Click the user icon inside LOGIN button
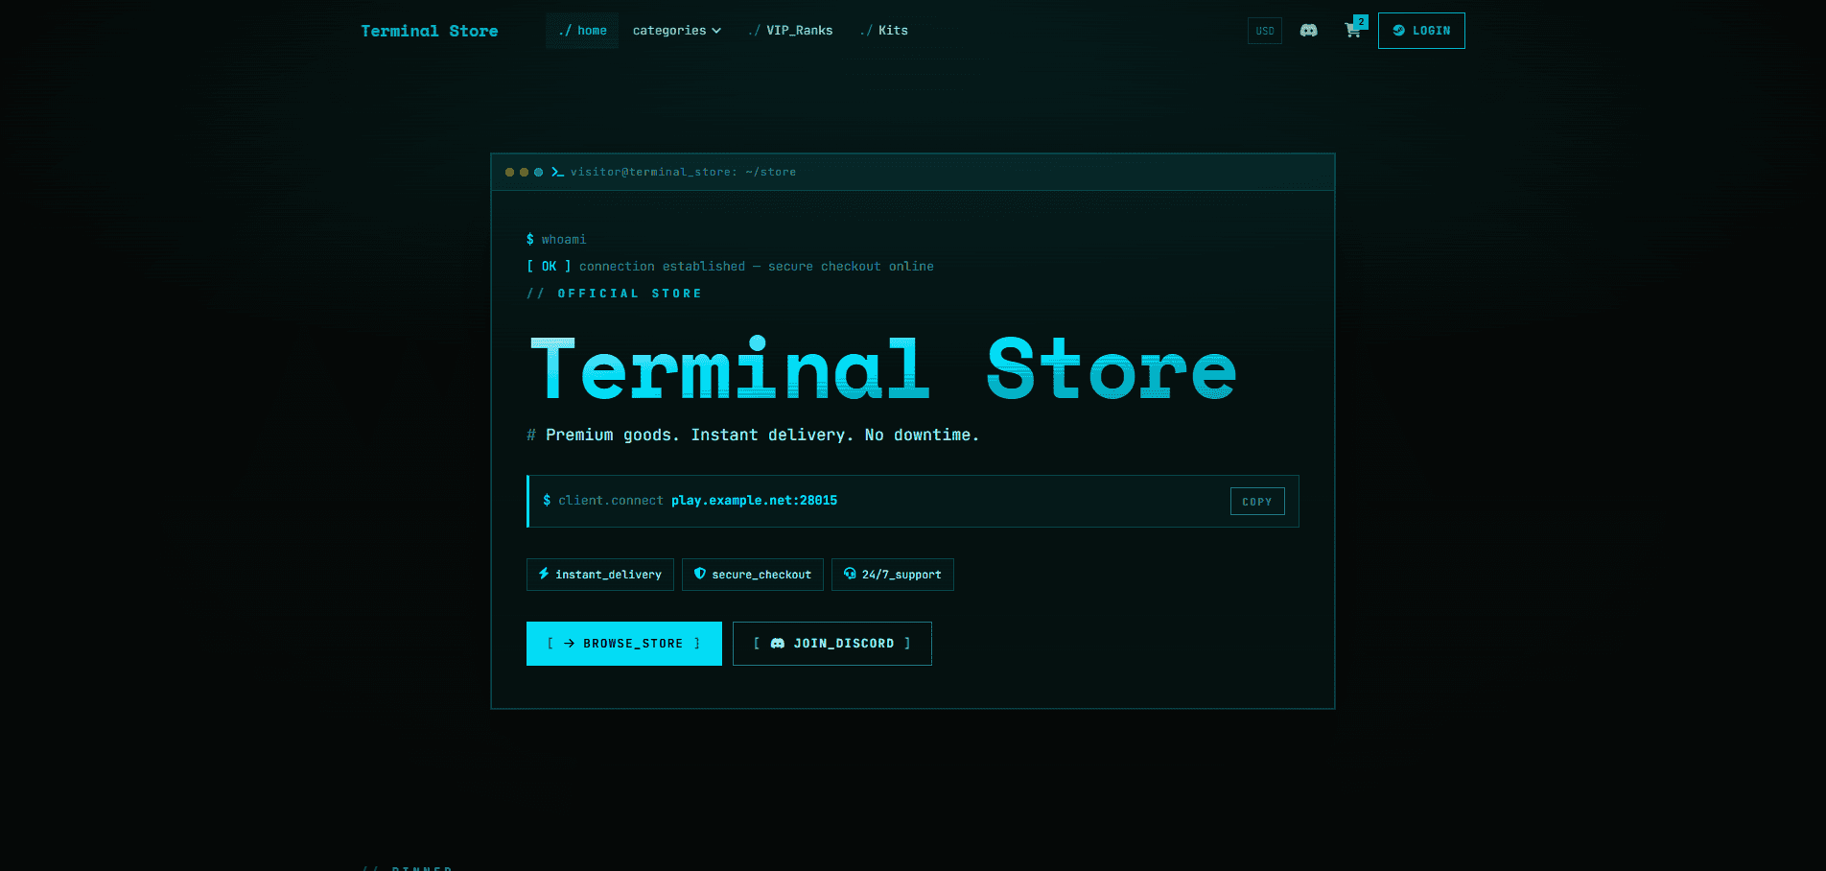The height and width of the screenshot is (871, 1826). (1398, 31)
